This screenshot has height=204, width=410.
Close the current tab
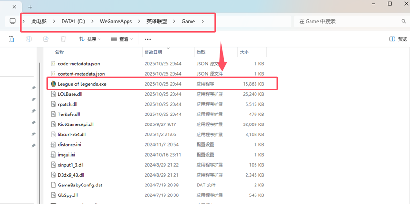click(x=14, y=7)
